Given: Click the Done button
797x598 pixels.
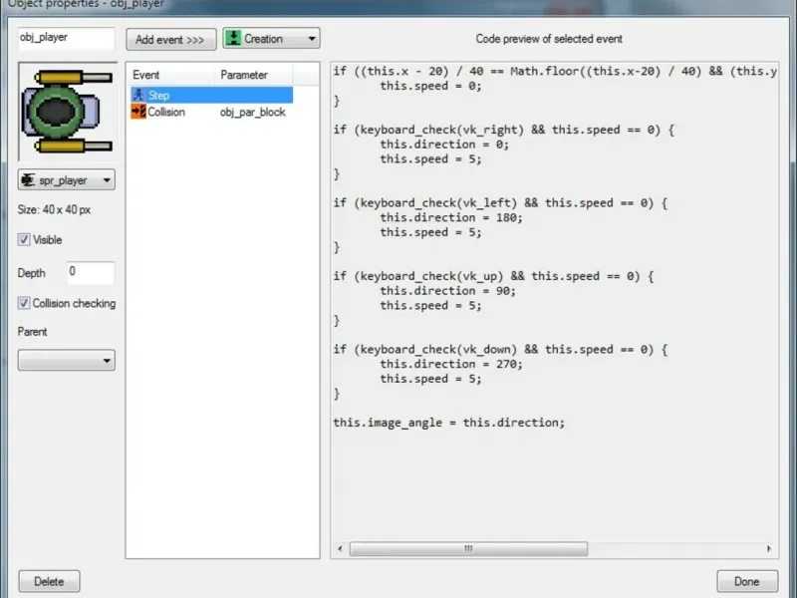Looking at the screenshot, I should pos(747,581).
